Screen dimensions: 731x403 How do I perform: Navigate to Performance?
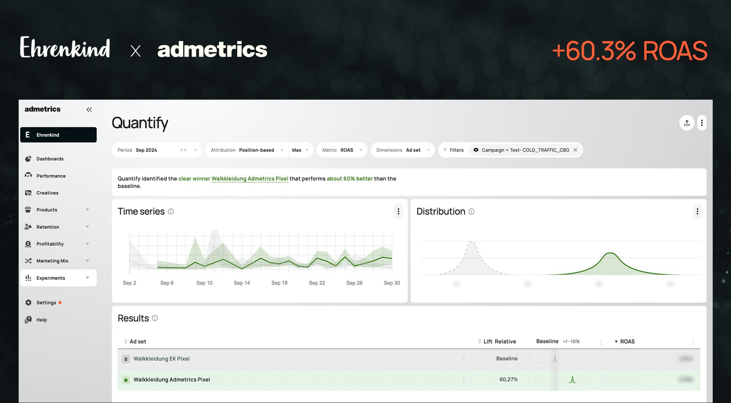pyautogui.click(x=51, y=176)
